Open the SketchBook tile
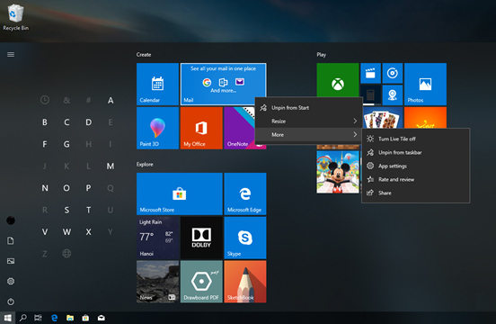This screenshot has width=496, height=324. pyautogui.click(x=245, y=282)
